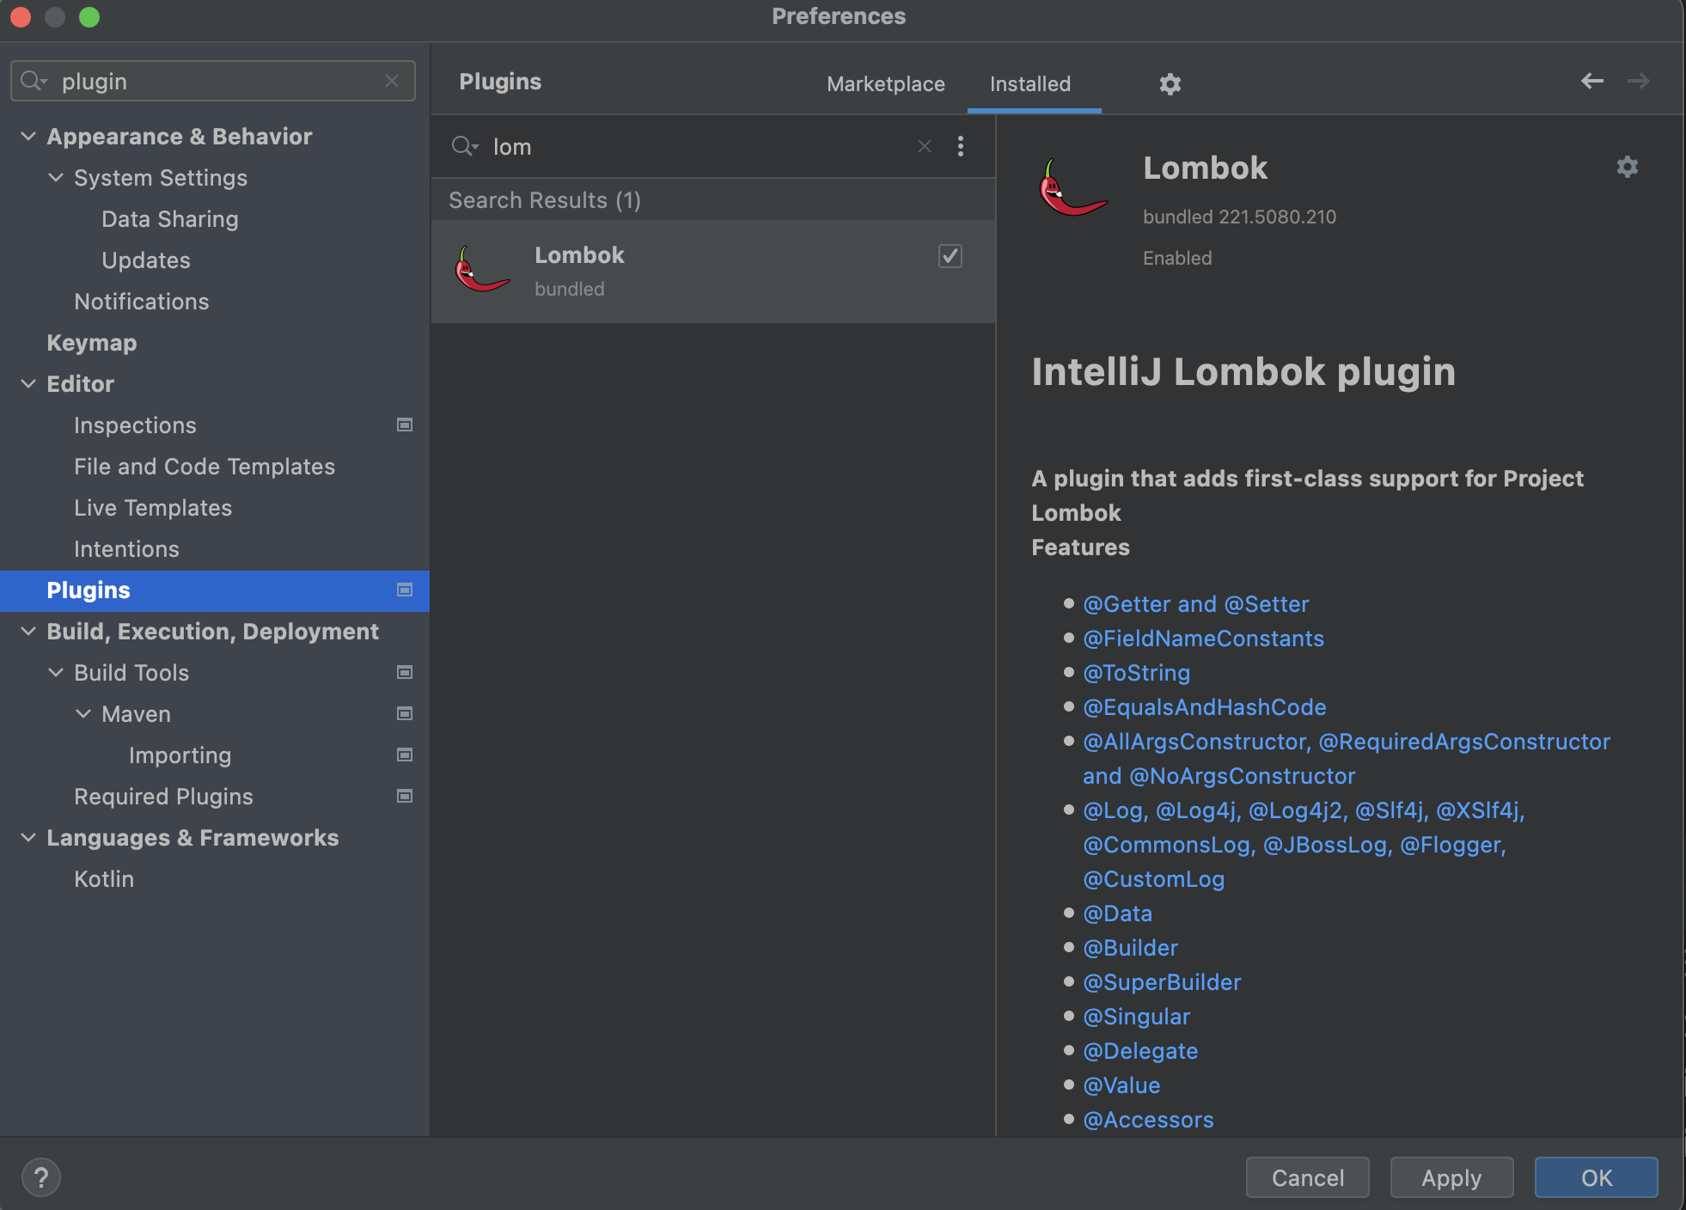Collapse the Maven tree node

(x=83, y=713)
